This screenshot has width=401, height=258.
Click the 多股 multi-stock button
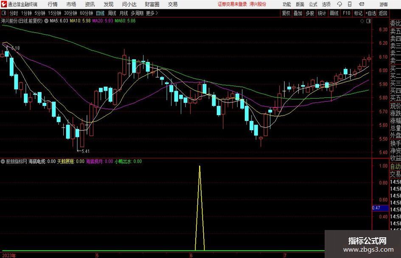tap(310, 13)
